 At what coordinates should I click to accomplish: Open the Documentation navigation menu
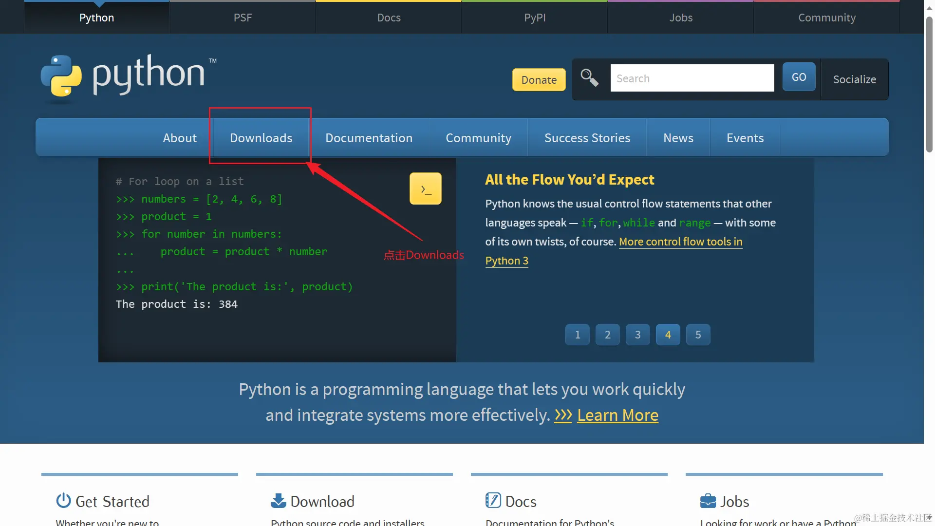[369, 138]
